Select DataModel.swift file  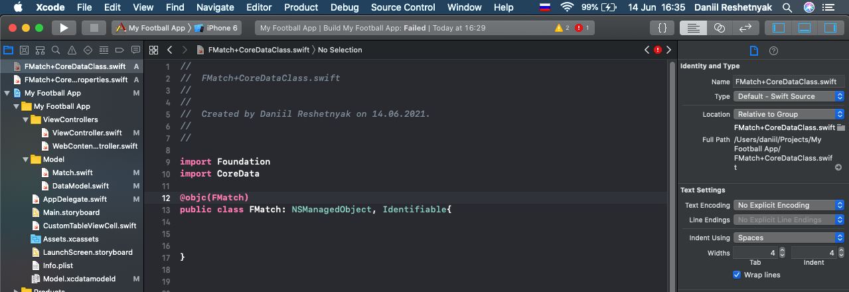pyautogui.click(x=75, y=186)
